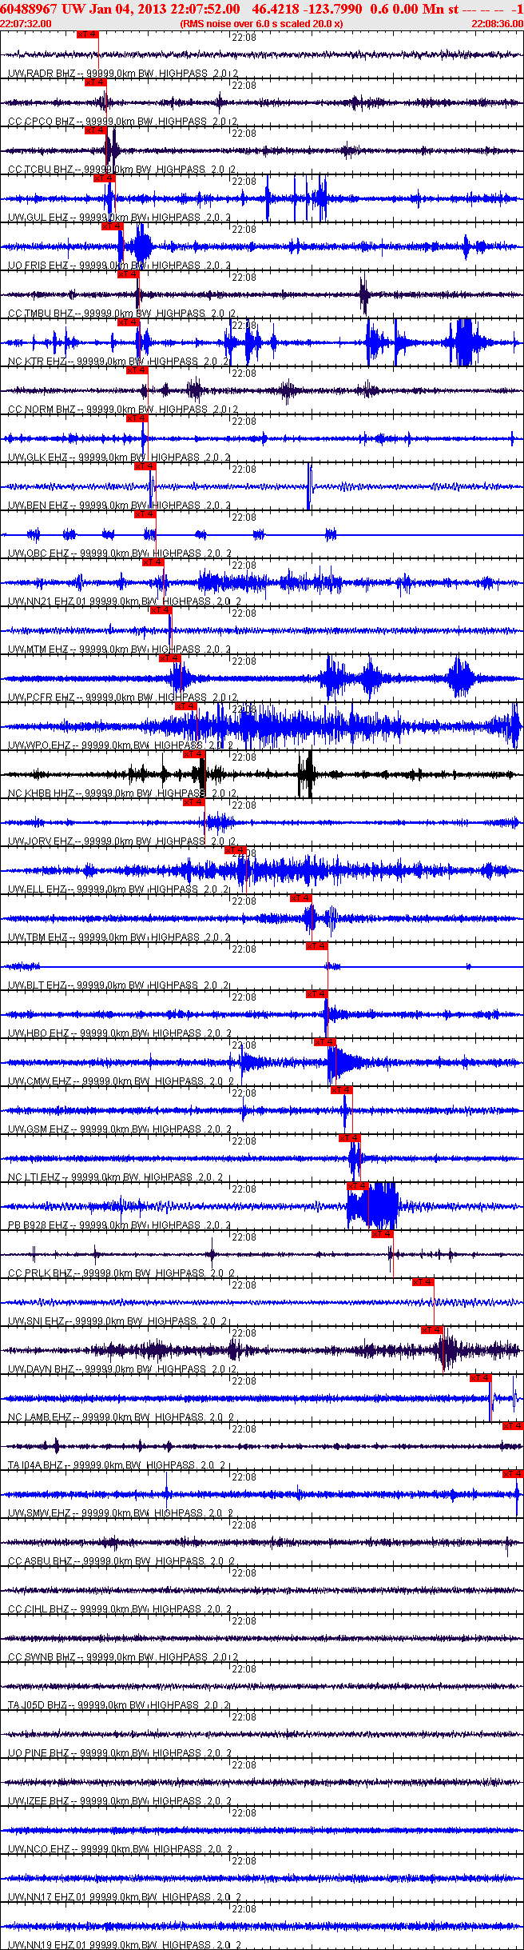Click the pick marker on UW.MTM trace
The image size is (524, 1950).
[x=161, y=610]
